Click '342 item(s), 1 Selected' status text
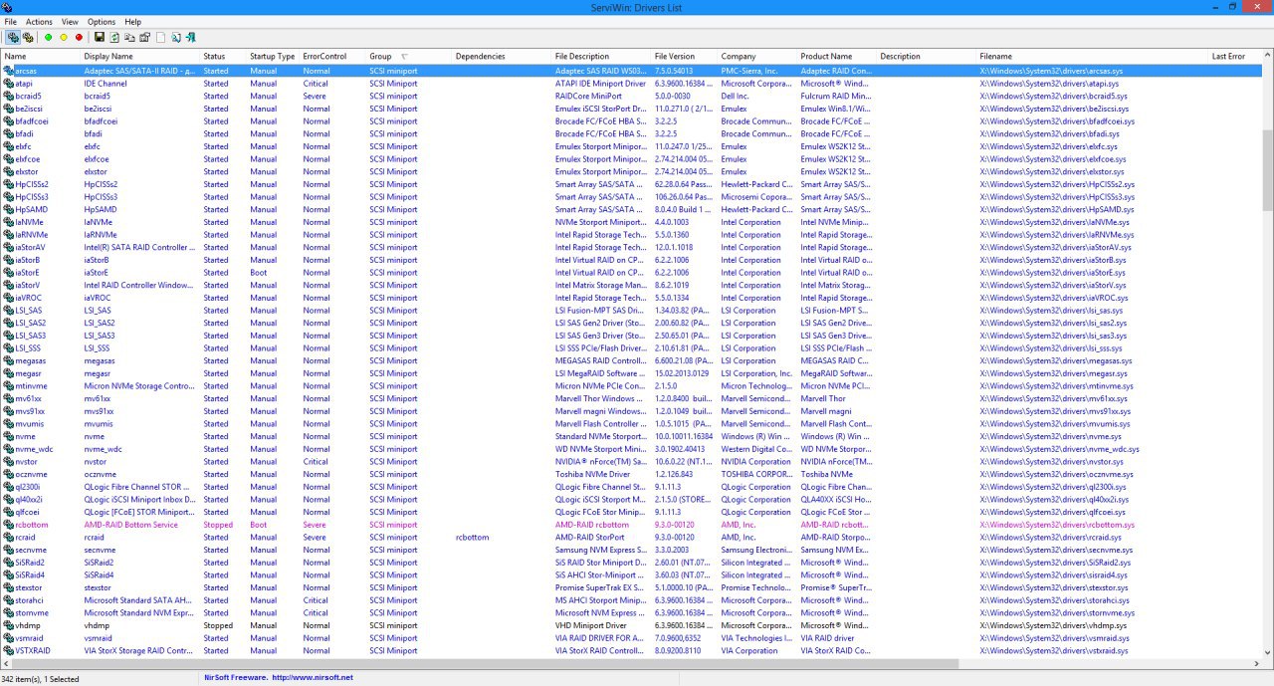This screenshot has height=686, width=1274. pyautogui.click(x=40, y=677)
